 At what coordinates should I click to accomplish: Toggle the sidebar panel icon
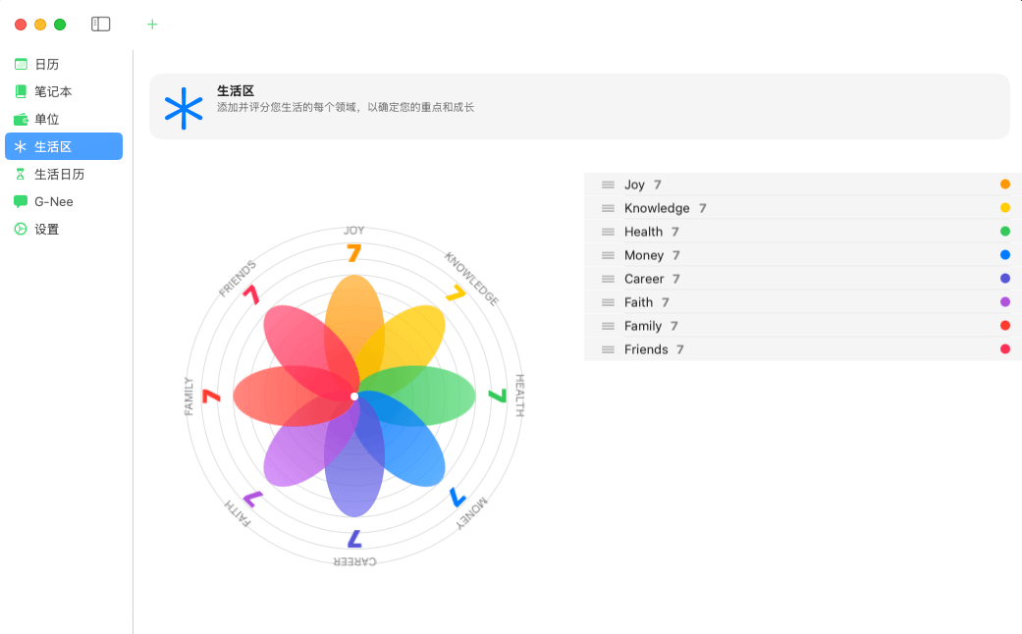[101, 25]
